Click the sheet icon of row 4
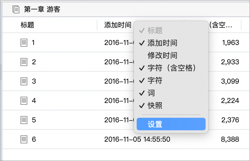 24,101
